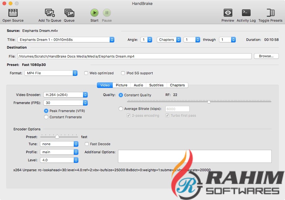Show the Activity Log
The image size is (285, 200).
click(246, 13)
